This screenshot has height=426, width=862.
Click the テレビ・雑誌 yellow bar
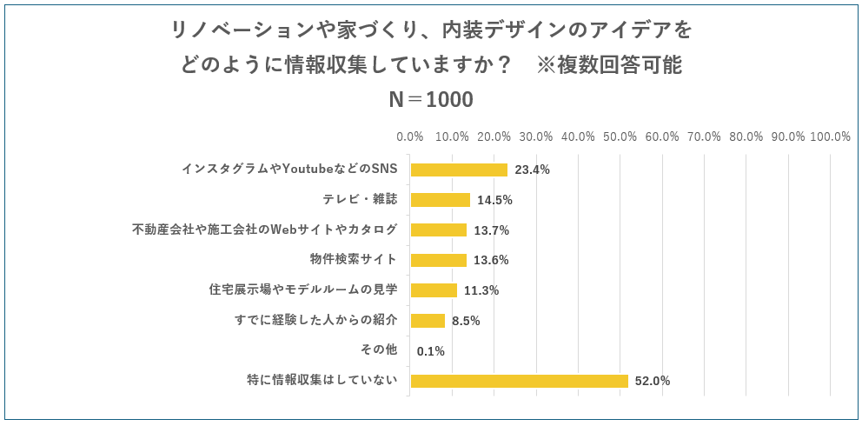[440, 200]
